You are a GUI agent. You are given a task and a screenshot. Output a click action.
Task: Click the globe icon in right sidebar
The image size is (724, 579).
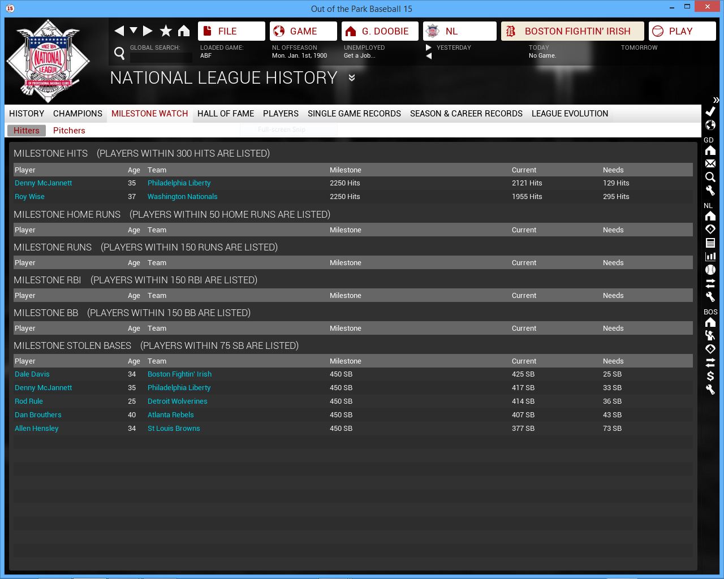pos(710,125)
